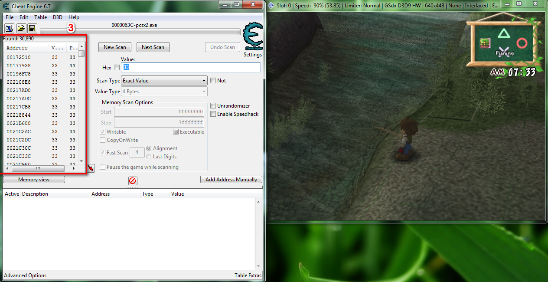Check Pause the game while scanning

(103, 167)
